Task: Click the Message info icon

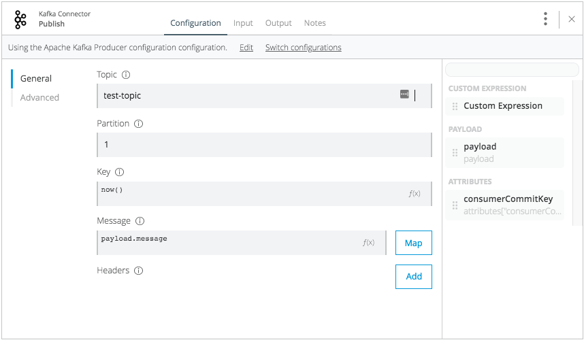Action: point(140,221)
